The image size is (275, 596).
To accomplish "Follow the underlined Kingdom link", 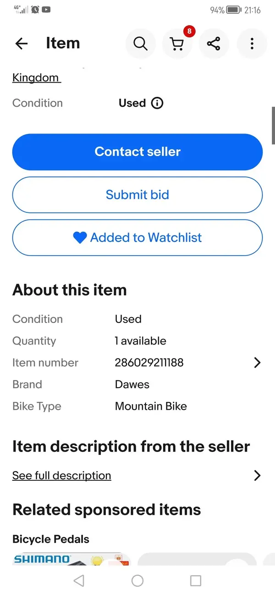I will [36, 78].
